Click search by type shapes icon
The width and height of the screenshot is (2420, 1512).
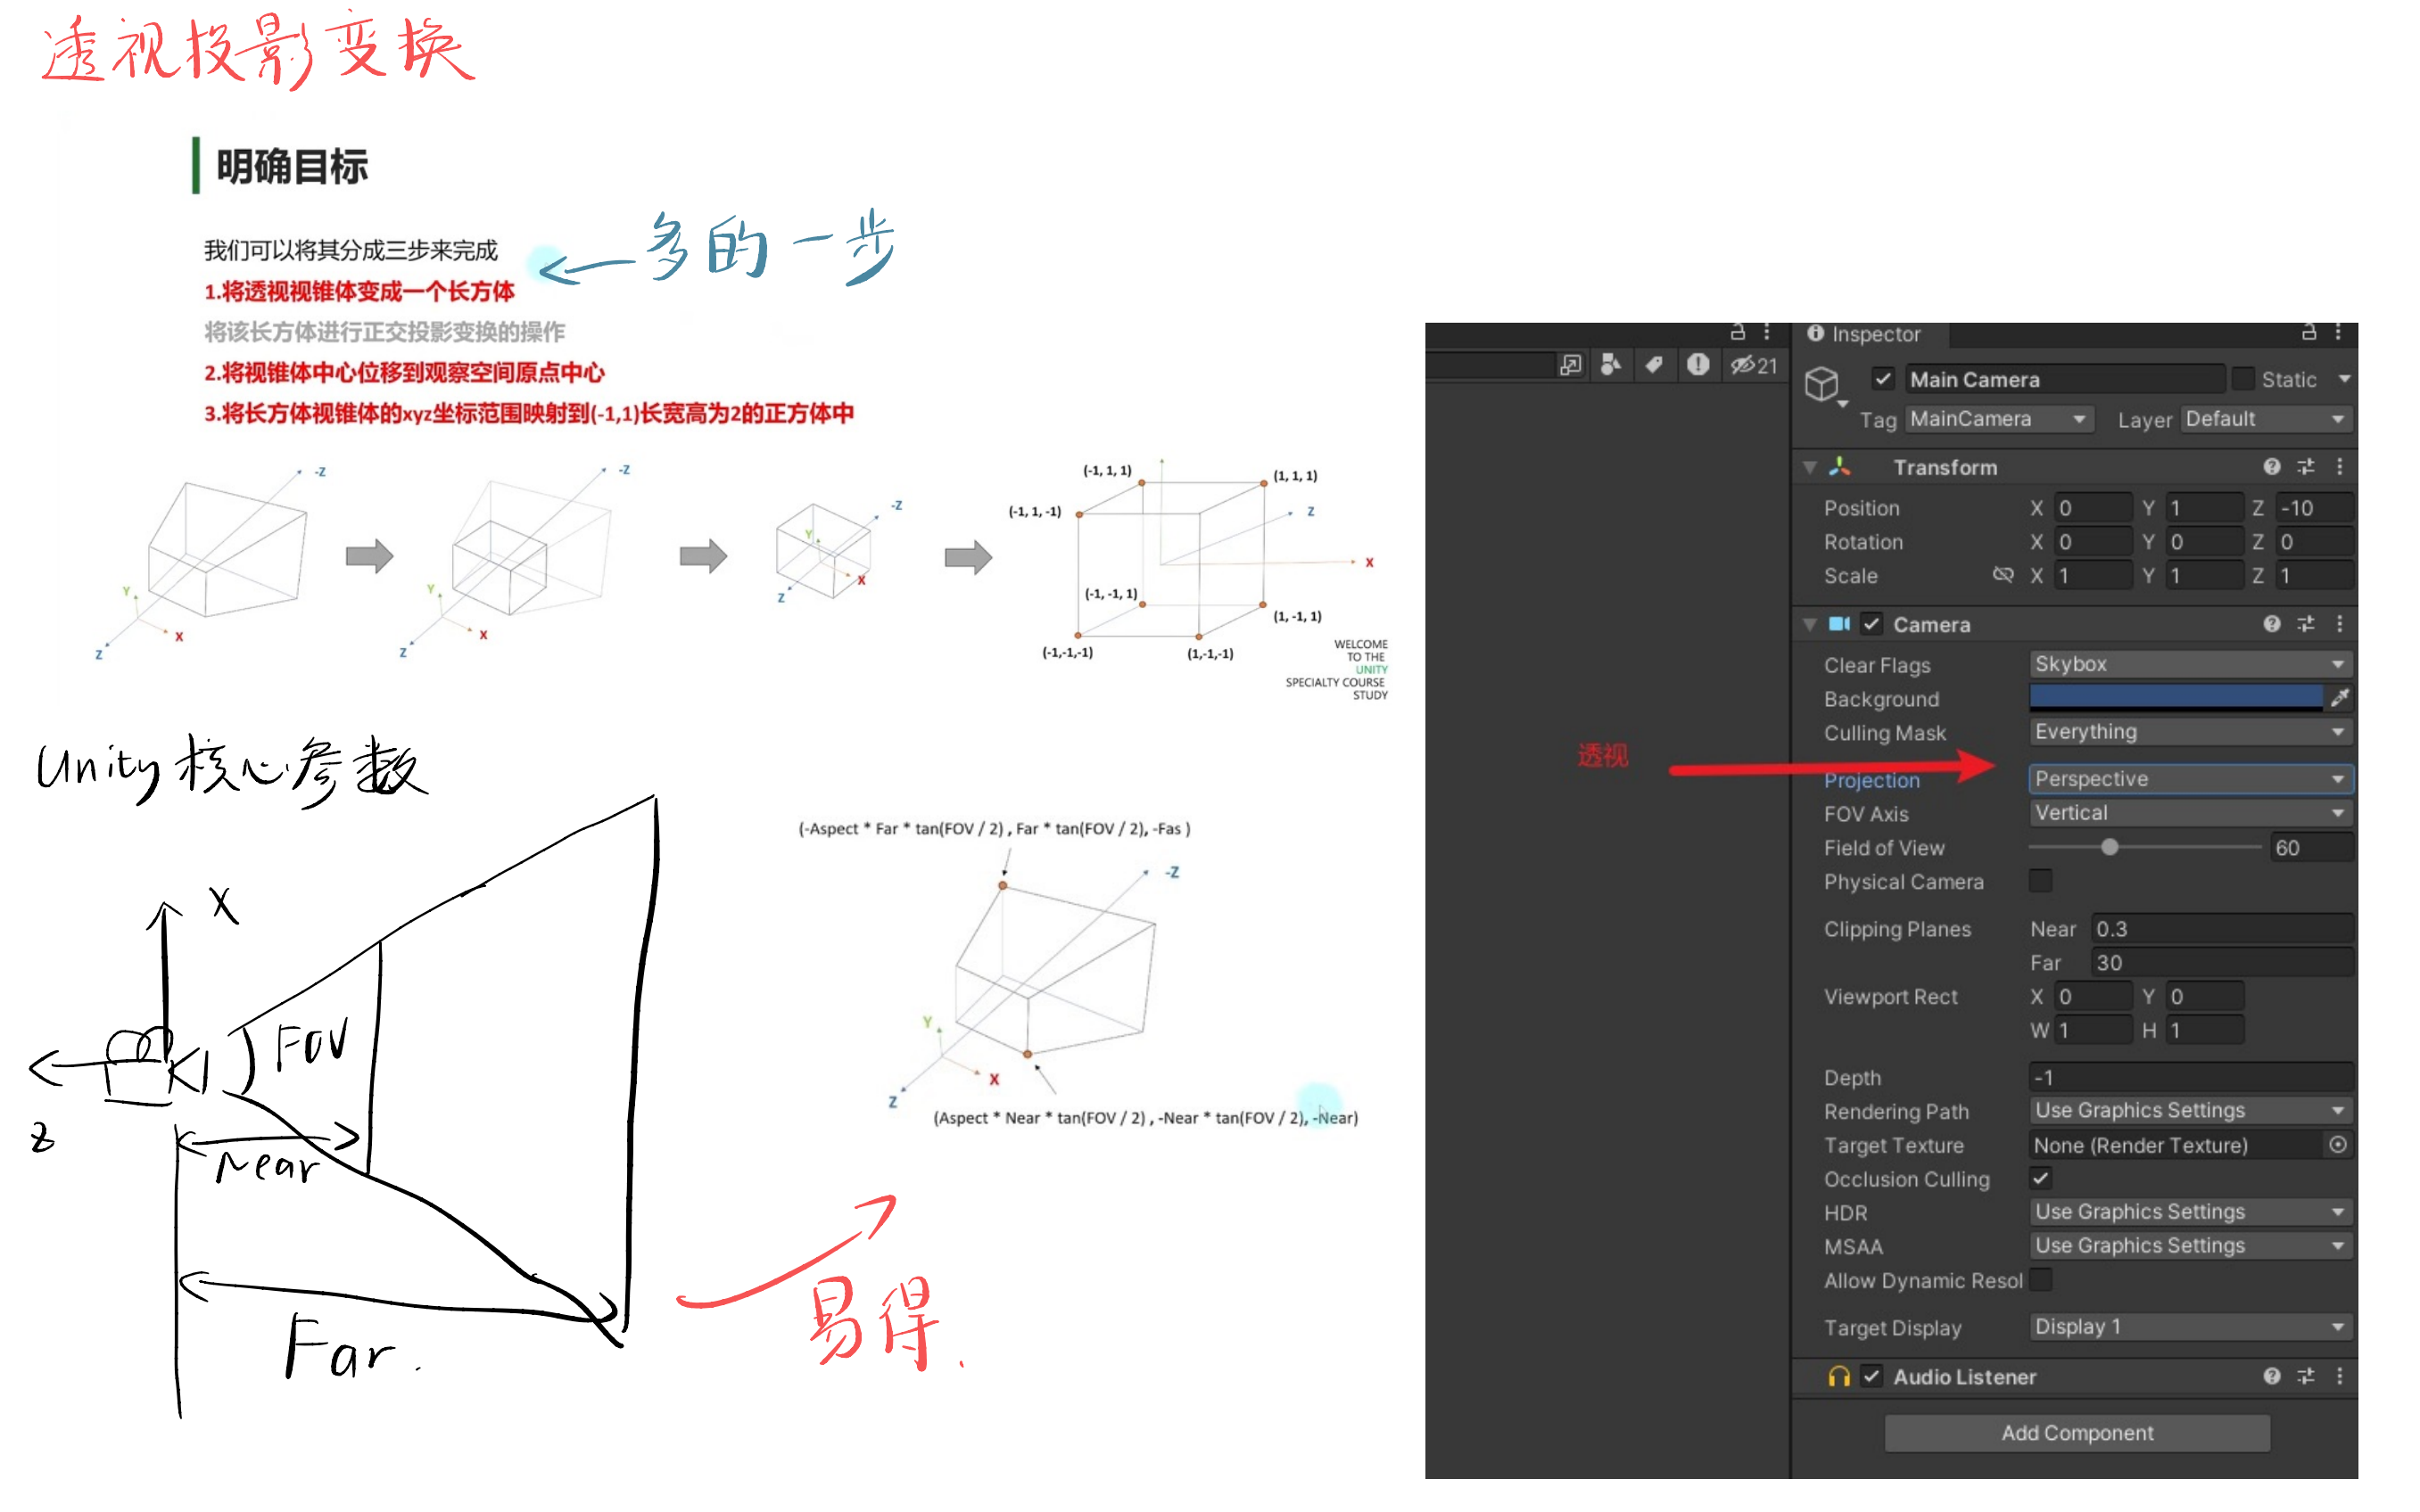(x=1611, y=365)
